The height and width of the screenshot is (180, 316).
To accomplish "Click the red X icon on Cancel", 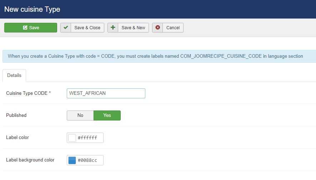I will [x=157, y=27].
